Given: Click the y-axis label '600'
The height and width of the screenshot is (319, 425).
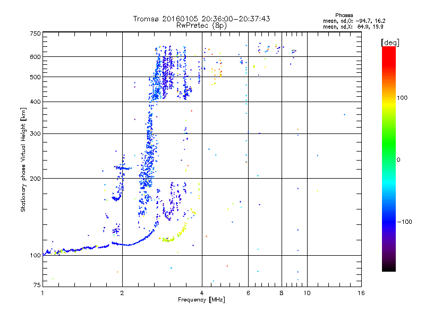Looking at the screenshot, I should 35,57.
